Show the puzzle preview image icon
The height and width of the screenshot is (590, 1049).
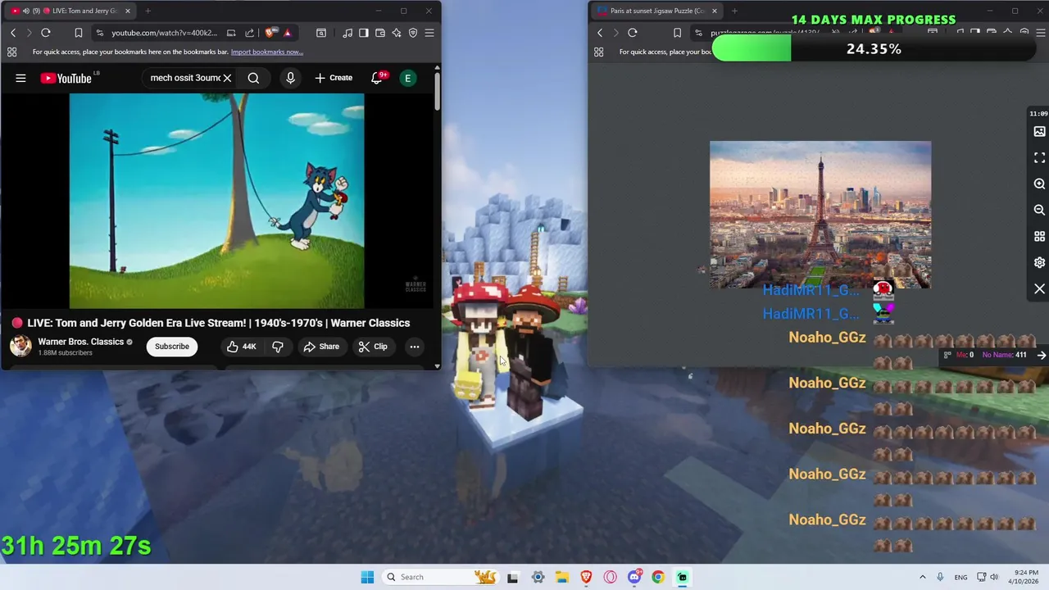click(x=1039, y=131)
